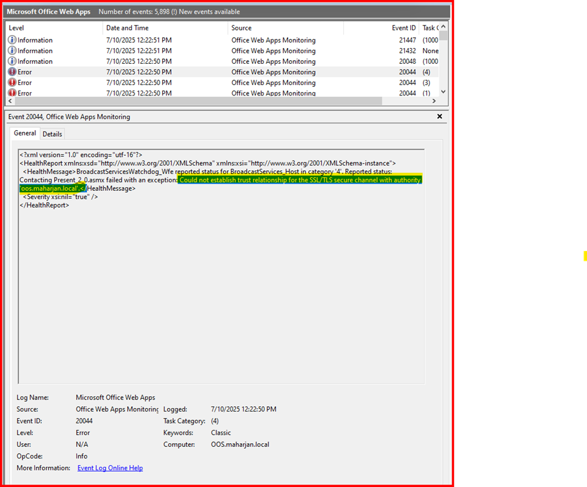The height and width of the screenshot is (487, 587).
Task: Click the Task Category column header
Action: point(429,28)
